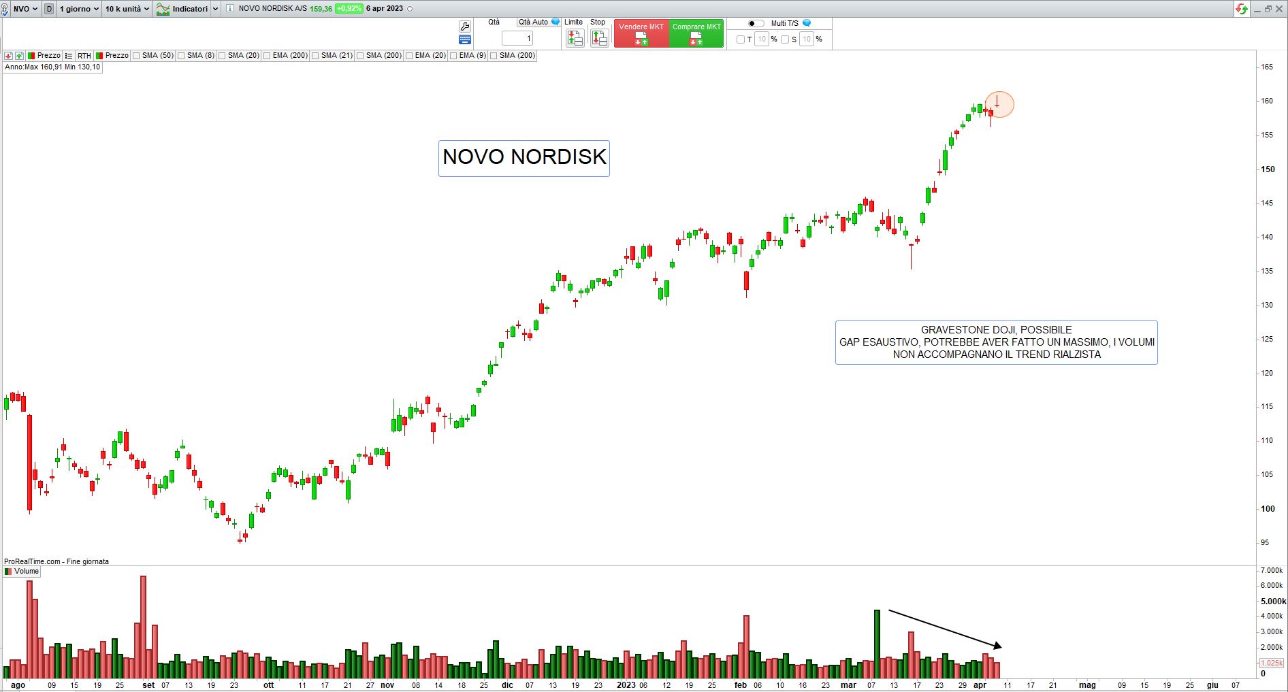The width and height of the screenshot is (1288, 692).
Task: Check the SMA (21) indicator box
Action: [x=315, y=56]
